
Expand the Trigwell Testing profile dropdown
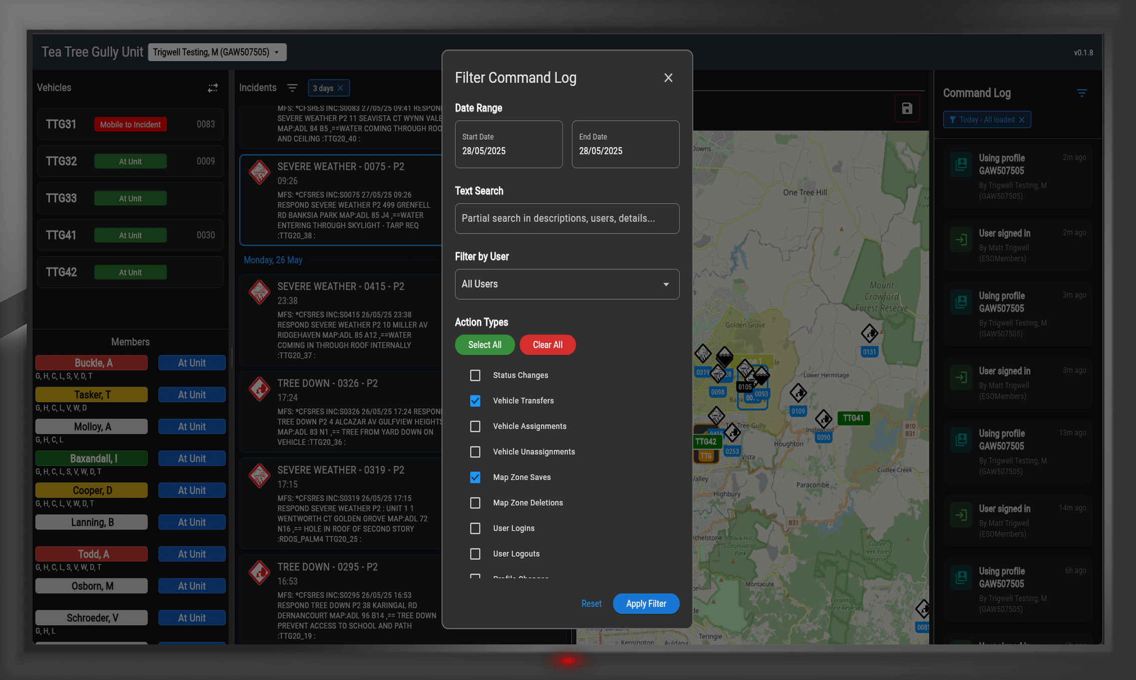[x=217, y=52]
